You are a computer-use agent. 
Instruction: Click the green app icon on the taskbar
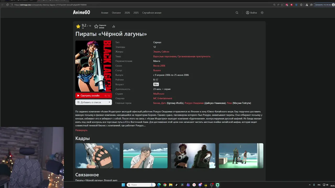click(217, 185)
